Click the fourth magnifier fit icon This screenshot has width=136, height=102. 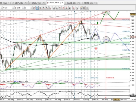(50, 8)
